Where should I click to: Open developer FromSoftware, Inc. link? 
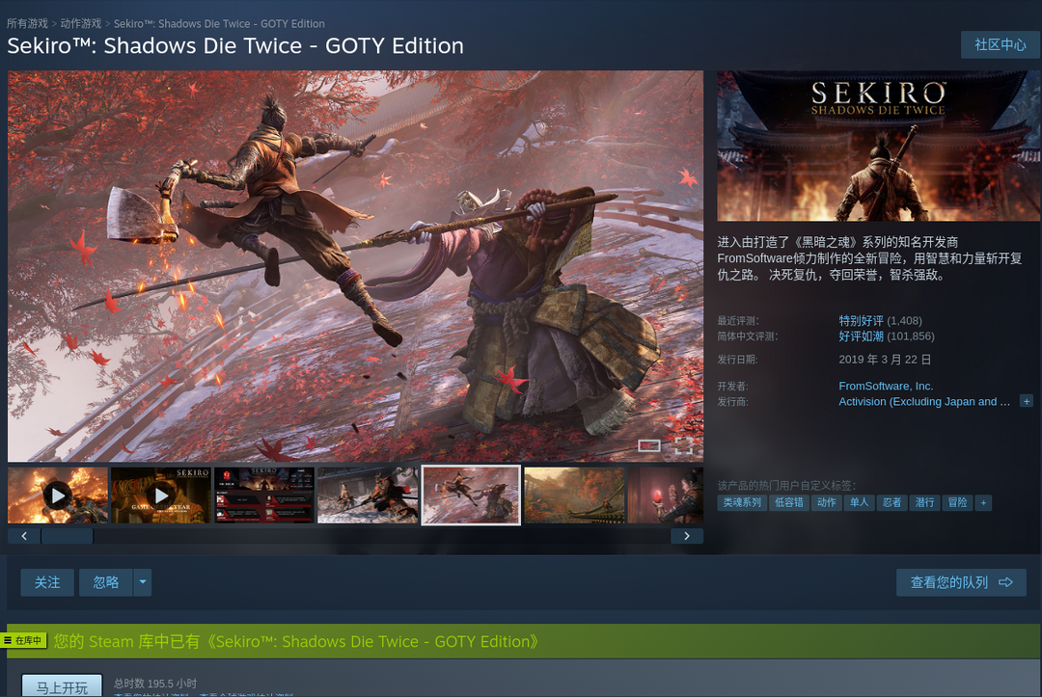(886, 386)
